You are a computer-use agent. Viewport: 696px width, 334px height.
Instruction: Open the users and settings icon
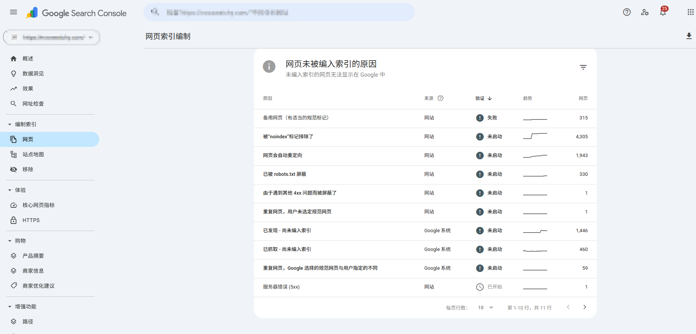[x=645, y=12]
